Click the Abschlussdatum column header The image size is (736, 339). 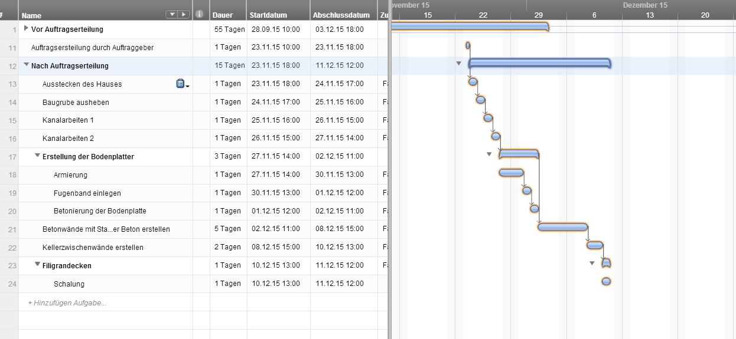click(x=341, y=15)
